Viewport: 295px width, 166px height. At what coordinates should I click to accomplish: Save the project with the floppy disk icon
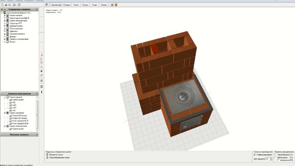(10, 5)
